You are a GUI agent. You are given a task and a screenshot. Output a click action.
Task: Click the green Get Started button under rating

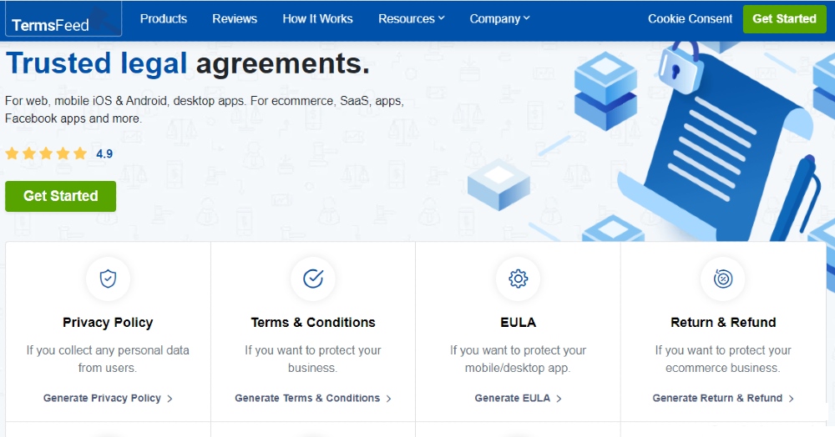[61, 196]
